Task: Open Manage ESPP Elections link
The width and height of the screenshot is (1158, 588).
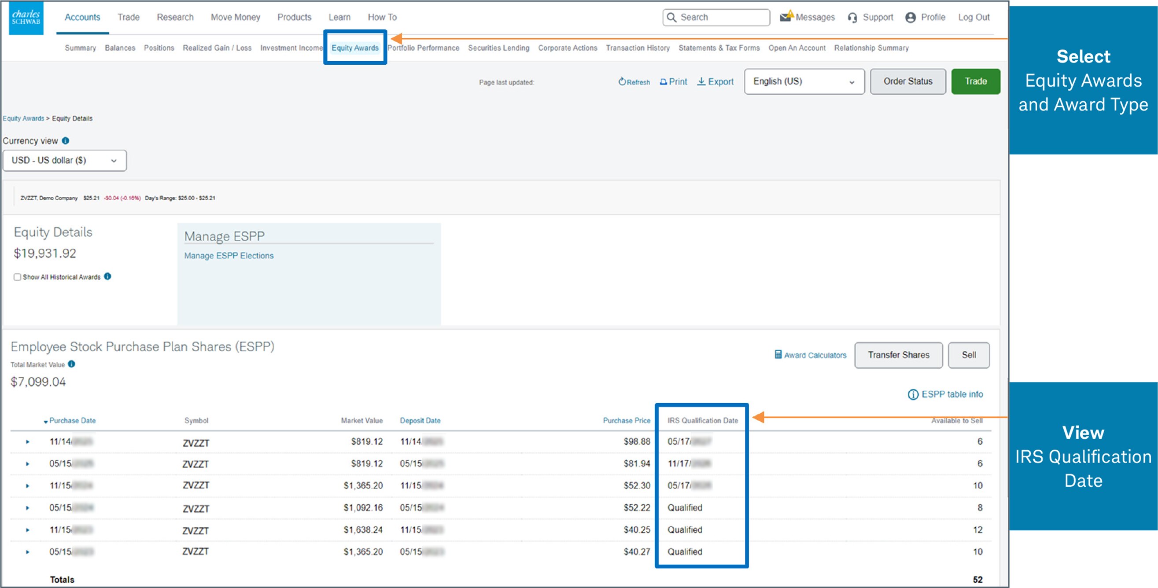Action: [x=229, y=256]
